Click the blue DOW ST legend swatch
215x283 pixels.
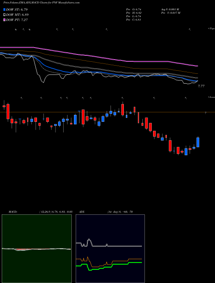(x=4, y=9)
